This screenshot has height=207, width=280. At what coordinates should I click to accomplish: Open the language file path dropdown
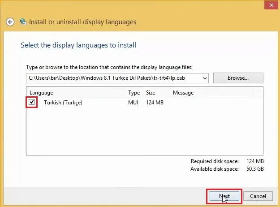tap(205, 78)
